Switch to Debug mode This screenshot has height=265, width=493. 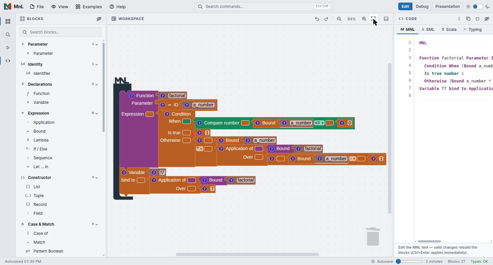tap(422, 7)
